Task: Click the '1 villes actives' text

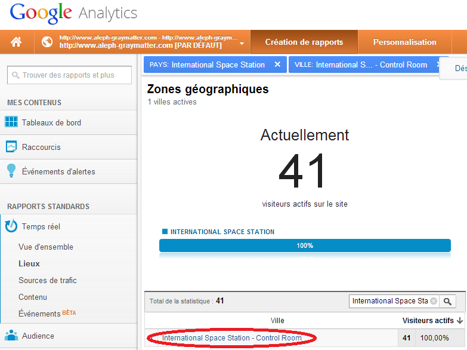Action: pyautogui.click(x=172, y=102)
